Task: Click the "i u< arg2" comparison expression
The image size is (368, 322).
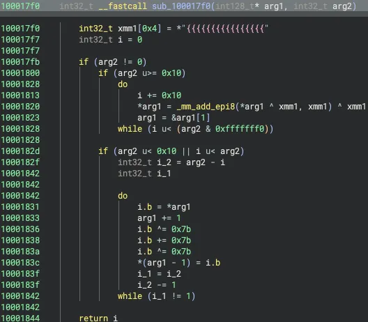Action: pos(217,151)
